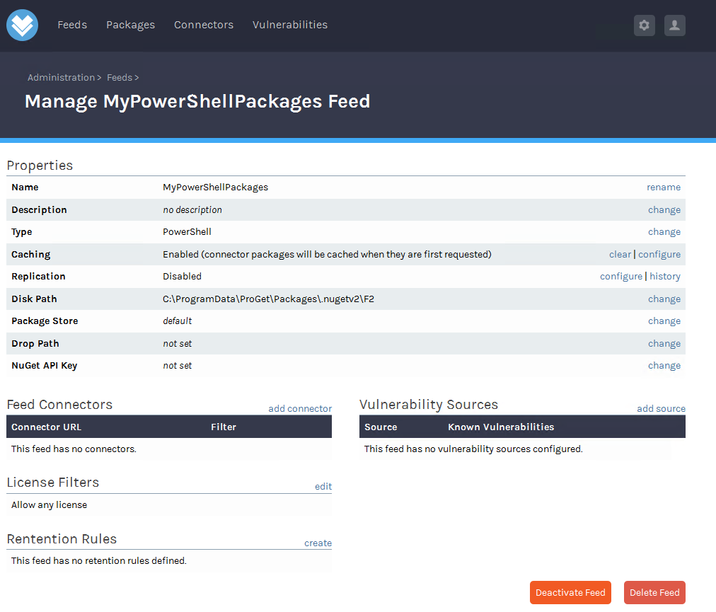Image resolution: width=716 pixels, height=612 pixels.
Task: Click the Connector URL column header
Action: (x=46, y=427)
